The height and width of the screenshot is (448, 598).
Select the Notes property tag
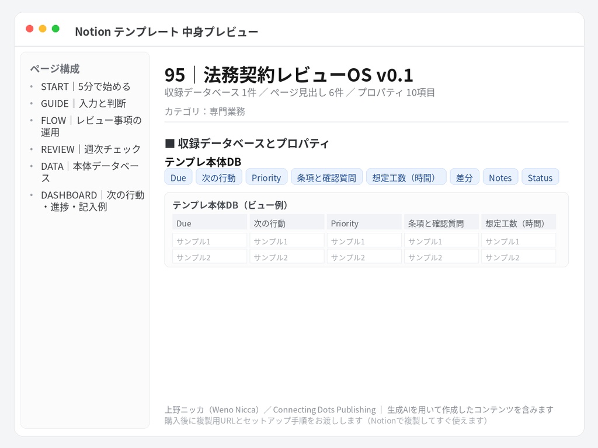click(500, 177)
